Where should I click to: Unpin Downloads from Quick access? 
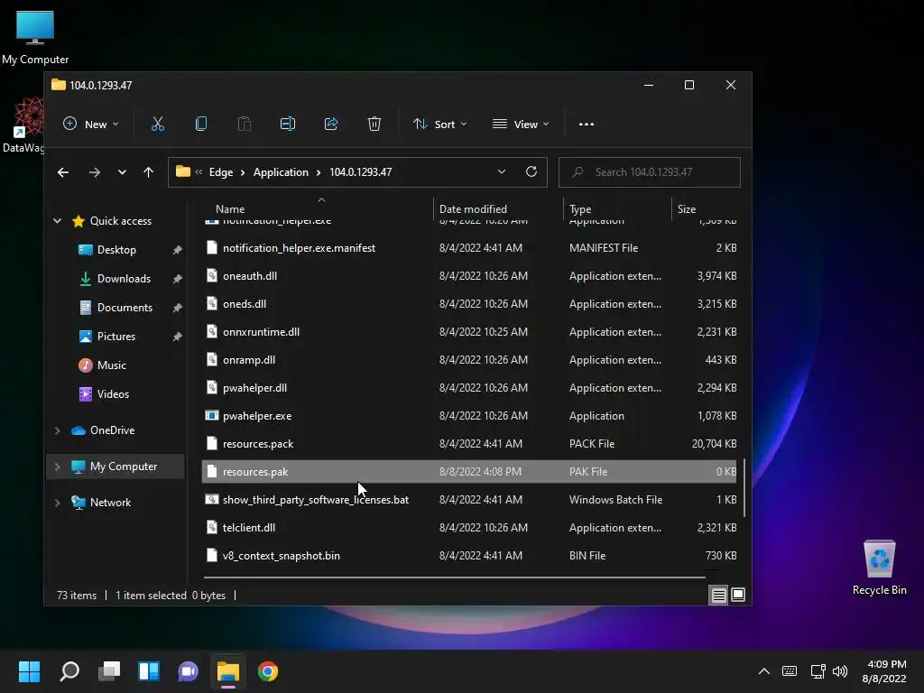click(x=178, y=279)
